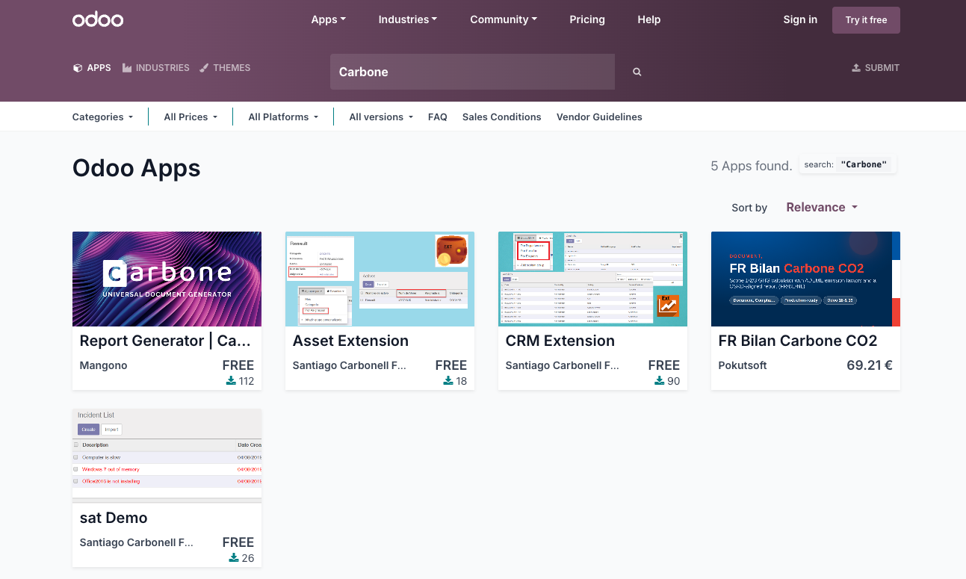Open the Help page
Image resolution: width=966 pixels, height=579 pixels.
649,19
